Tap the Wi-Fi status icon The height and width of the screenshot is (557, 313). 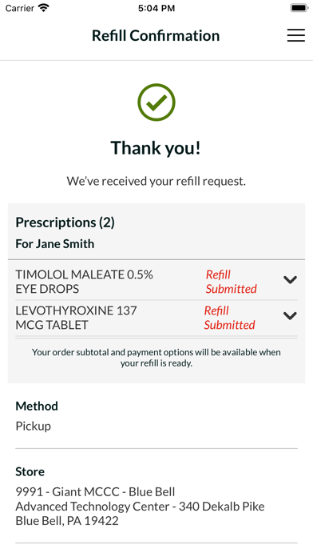pyautogui.click(x=44, y=8)
